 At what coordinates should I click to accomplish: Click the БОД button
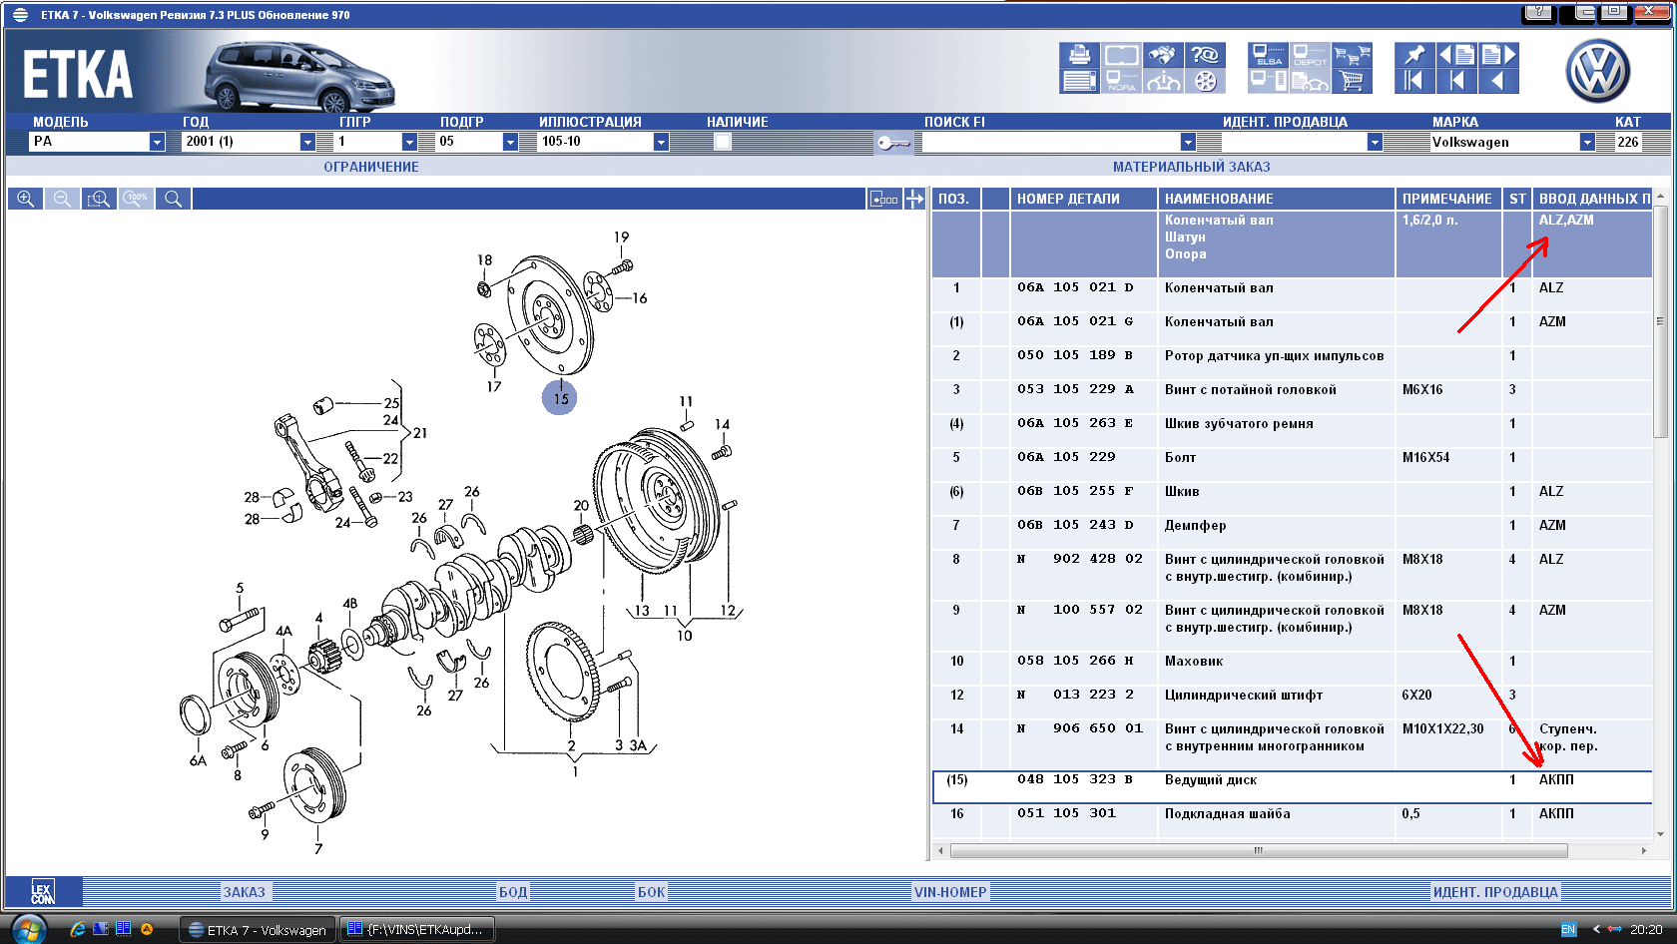pyautogui.click(x=513, y=892)
